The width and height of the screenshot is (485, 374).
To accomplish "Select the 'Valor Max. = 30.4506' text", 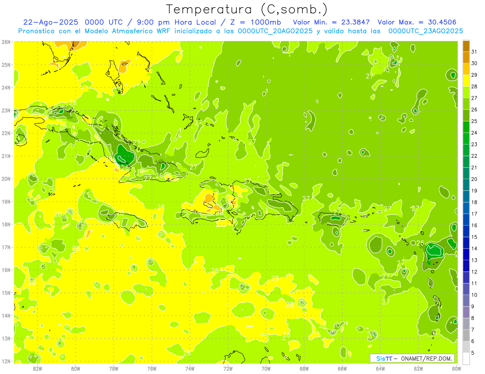I will (417, 22).
